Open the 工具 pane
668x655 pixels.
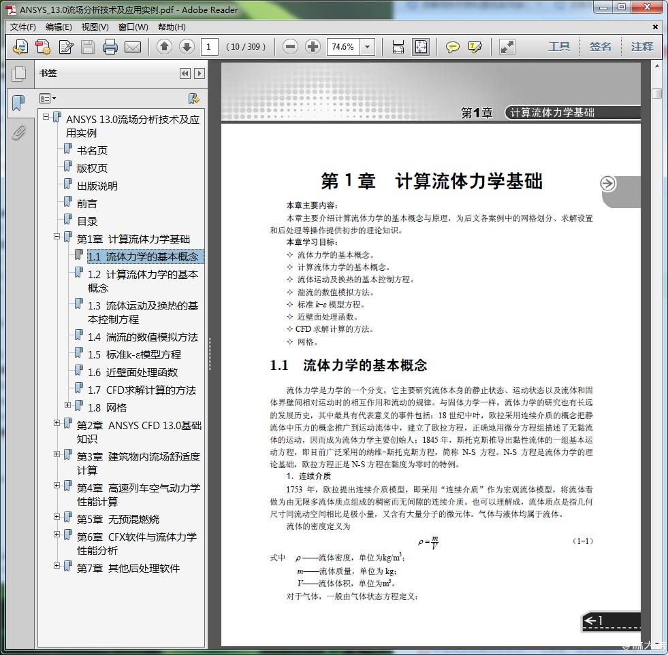point(559,47)
